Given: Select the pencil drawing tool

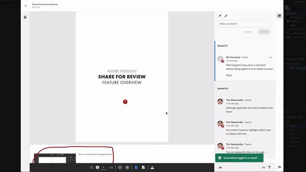Looking at the screenshot, I should (226, 16).
